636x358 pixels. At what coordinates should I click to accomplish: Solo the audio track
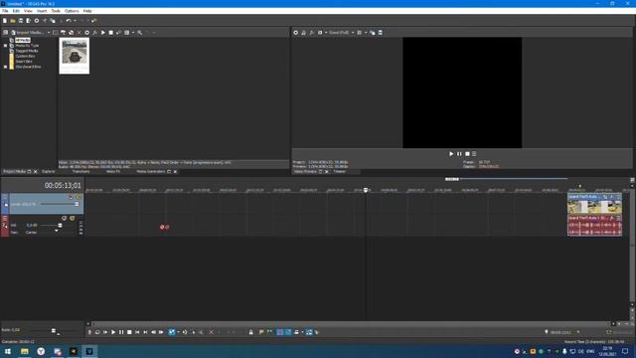72,218
